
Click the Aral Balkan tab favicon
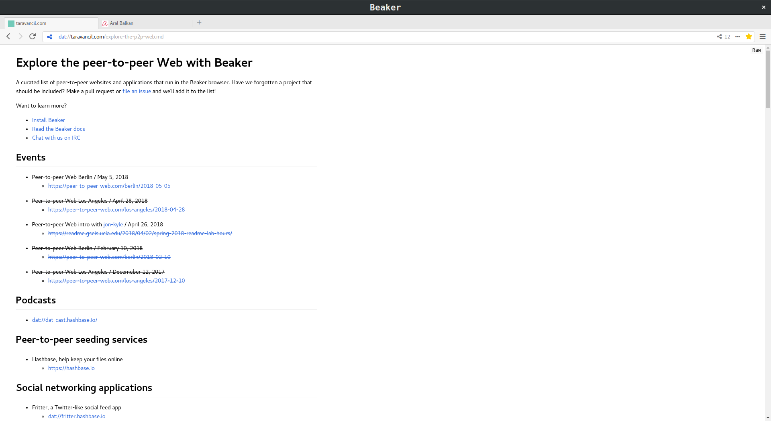105,23
